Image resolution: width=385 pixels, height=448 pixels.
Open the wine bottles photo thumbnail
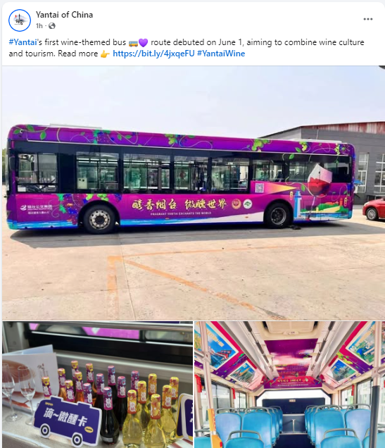point(97,385)
